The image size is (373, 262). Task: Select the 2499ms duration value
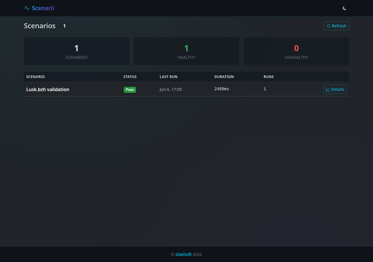click(222, 89)
